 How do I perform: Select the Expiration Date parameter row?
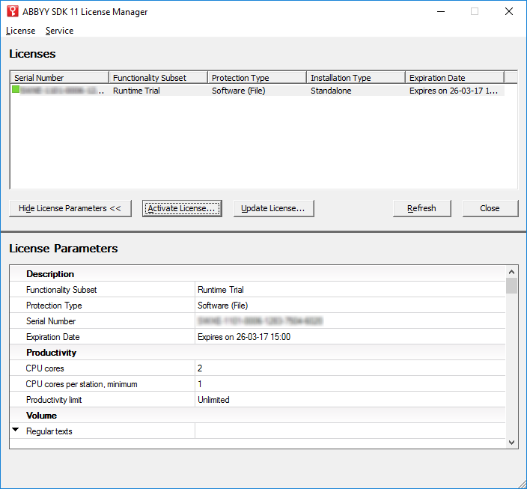click(258, 337)
